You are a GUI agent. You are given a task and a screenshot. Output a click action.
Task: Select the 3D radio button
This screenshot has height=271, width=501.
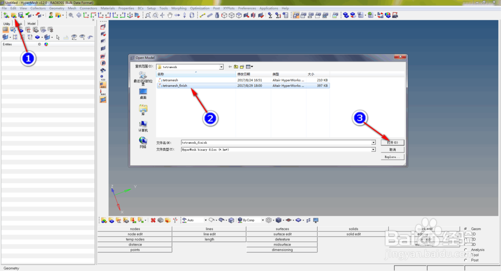(x=465, y=244)
